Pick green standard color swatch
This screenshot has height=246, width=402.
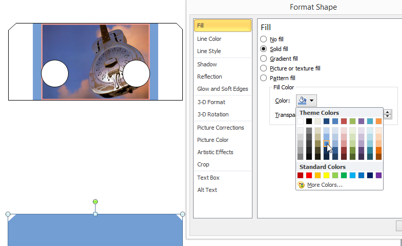click(344, 175)
